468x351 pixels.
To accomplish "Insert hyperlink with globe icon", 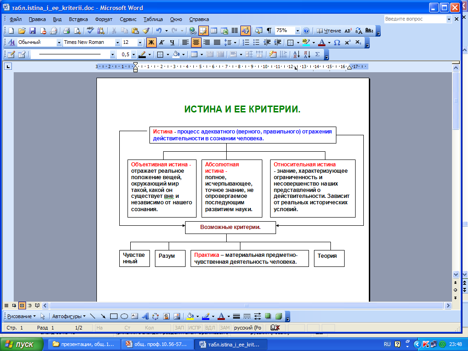I will click(x=193, y=31).
